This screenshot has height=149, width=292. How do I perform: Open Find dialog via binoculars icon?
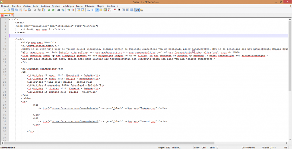pos(59,10)
